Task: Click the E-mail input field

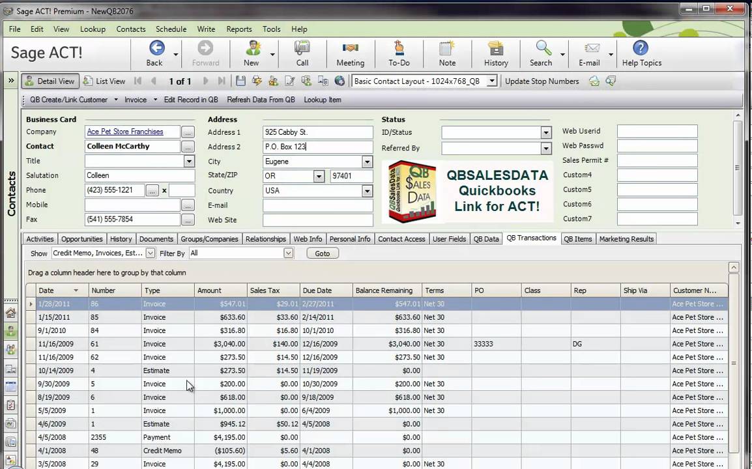Action: 317,206
